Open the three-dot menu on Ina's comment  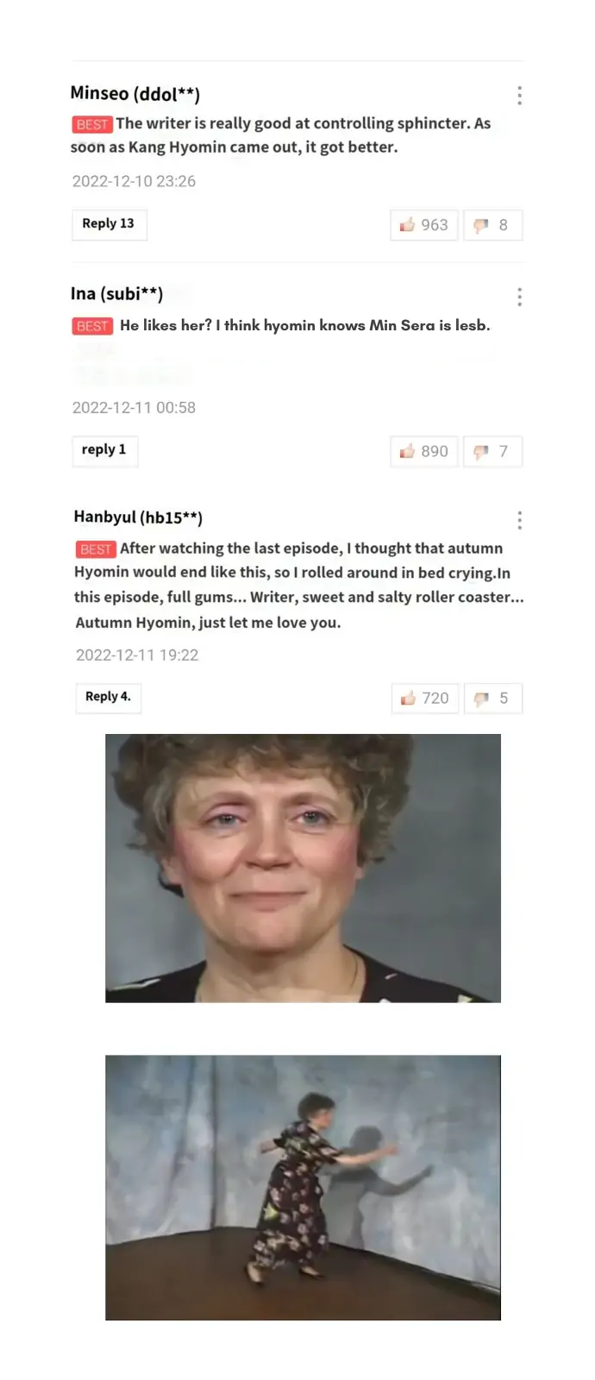[x=519, y=297]
